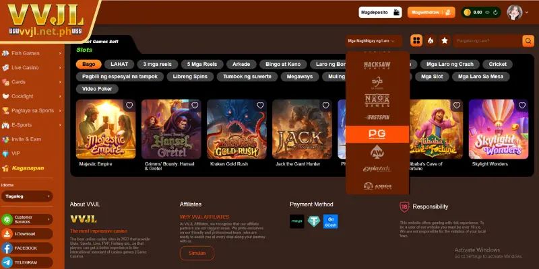Filter by Arkade category
The height and width of the screenshot is (269, 539).
point(241,64)
